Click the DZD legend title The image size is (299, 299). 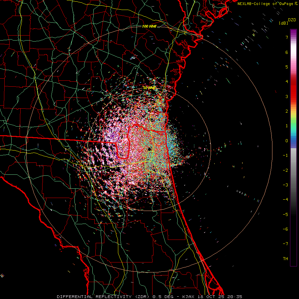[292, 20]
